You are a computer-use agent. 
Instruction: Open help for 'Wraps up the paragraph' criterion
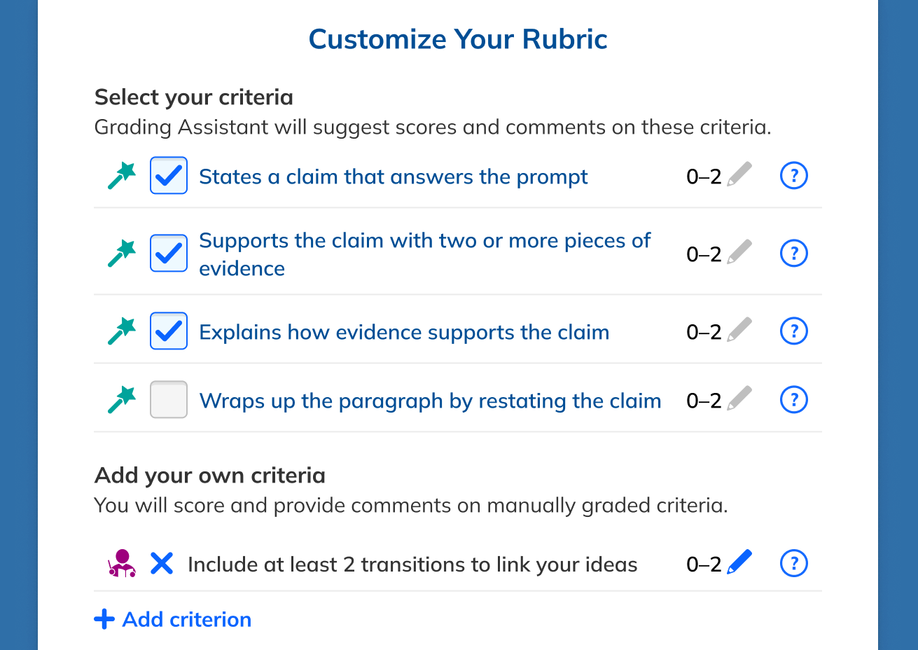[793, 400]
